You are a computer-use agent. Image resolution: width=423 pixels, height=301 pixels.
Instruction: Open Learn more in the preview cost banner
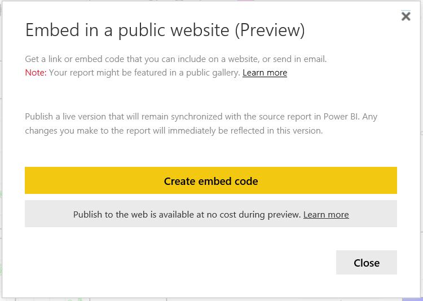click(326, 214)
